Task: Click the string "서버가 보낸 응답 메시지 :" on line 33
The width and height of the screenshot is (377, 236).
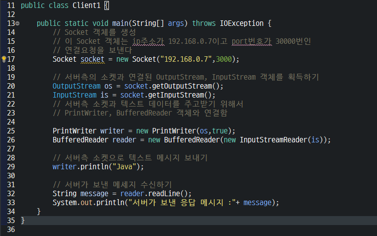Action: (182, 203)
